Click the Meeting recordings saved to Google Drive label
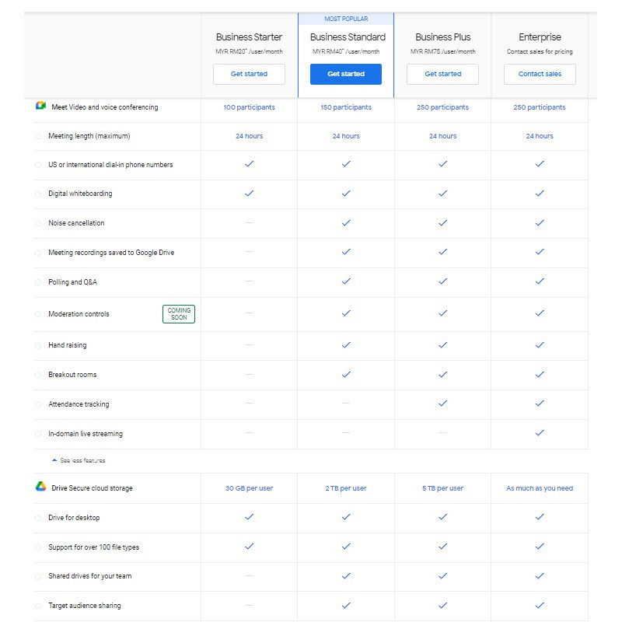 pyautogui.click(x=111, y=253)
